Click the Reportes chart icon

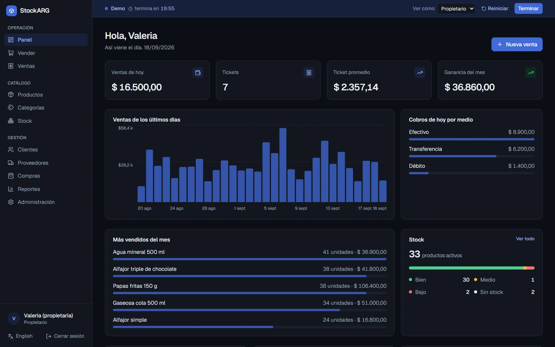11,189
